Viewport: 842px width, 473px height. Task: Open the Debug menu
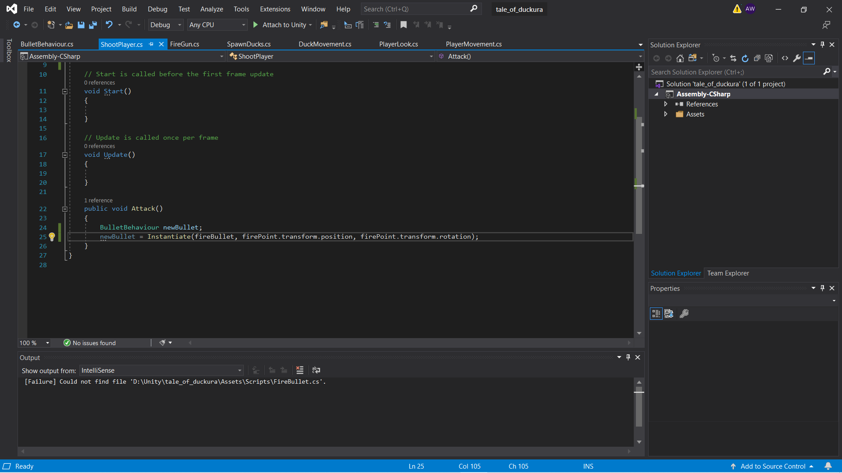(x=157, y=9)
